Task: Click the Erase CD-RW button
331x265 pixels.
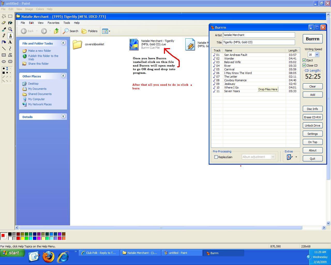Action: [x=313, y=117]
